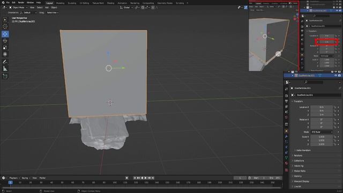The height and width of the screenshot is (193, 343).
Task: Open the Orientation Default dropdown
Action: tap(28, 13)
